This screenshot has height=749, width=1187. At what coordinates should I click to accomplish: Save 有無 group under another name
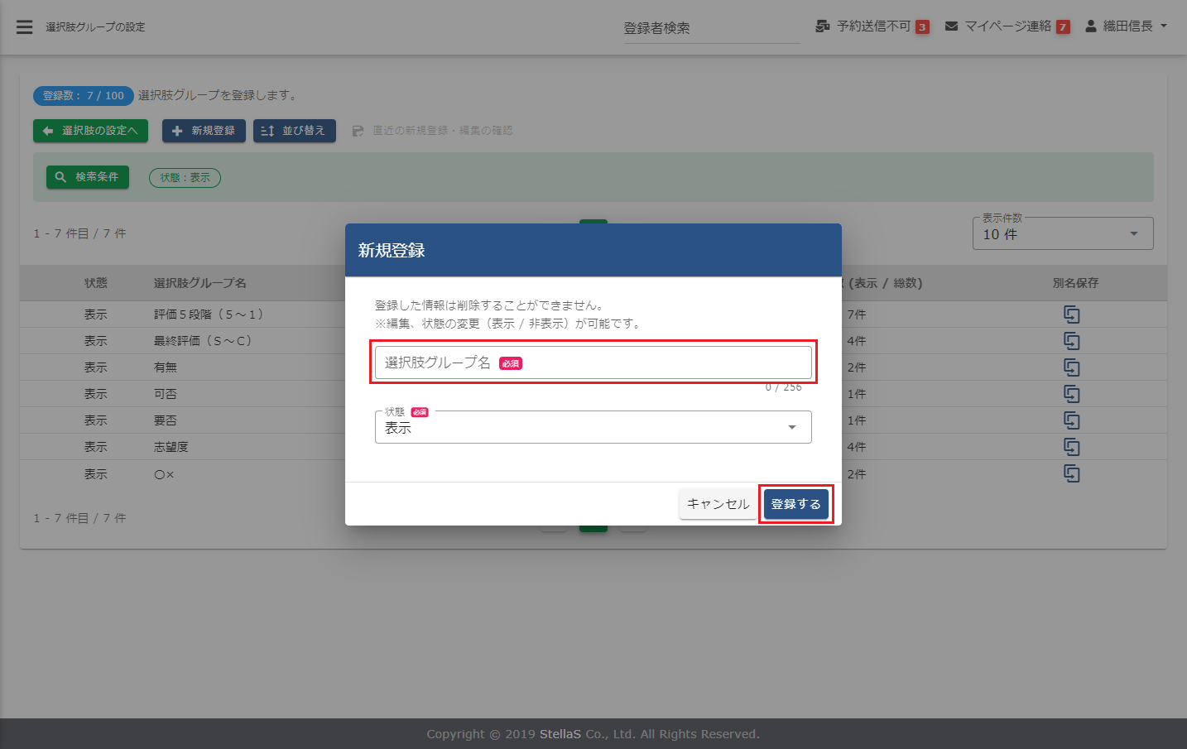pos(1071,367)
